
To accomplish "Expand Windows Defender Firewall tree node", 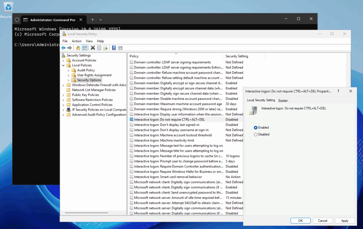I will 63,85.
